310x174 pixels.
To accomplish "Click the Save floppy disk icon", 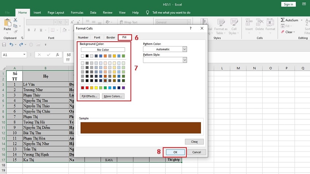I will [x=4, y=45].
